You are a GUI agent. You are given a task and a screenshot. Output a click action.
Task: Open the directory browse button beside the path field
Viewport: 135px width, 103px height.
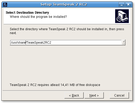tap(123, 42)
